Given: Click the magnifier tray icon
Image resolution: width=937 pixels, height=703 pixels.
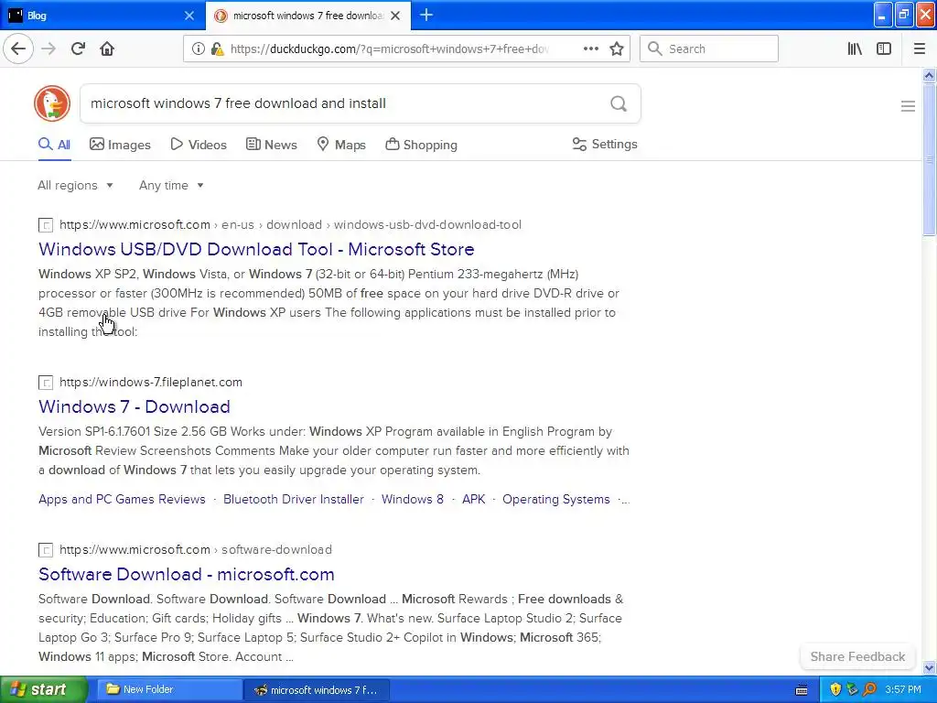Looking at the screenshot, I should (869, 689).
